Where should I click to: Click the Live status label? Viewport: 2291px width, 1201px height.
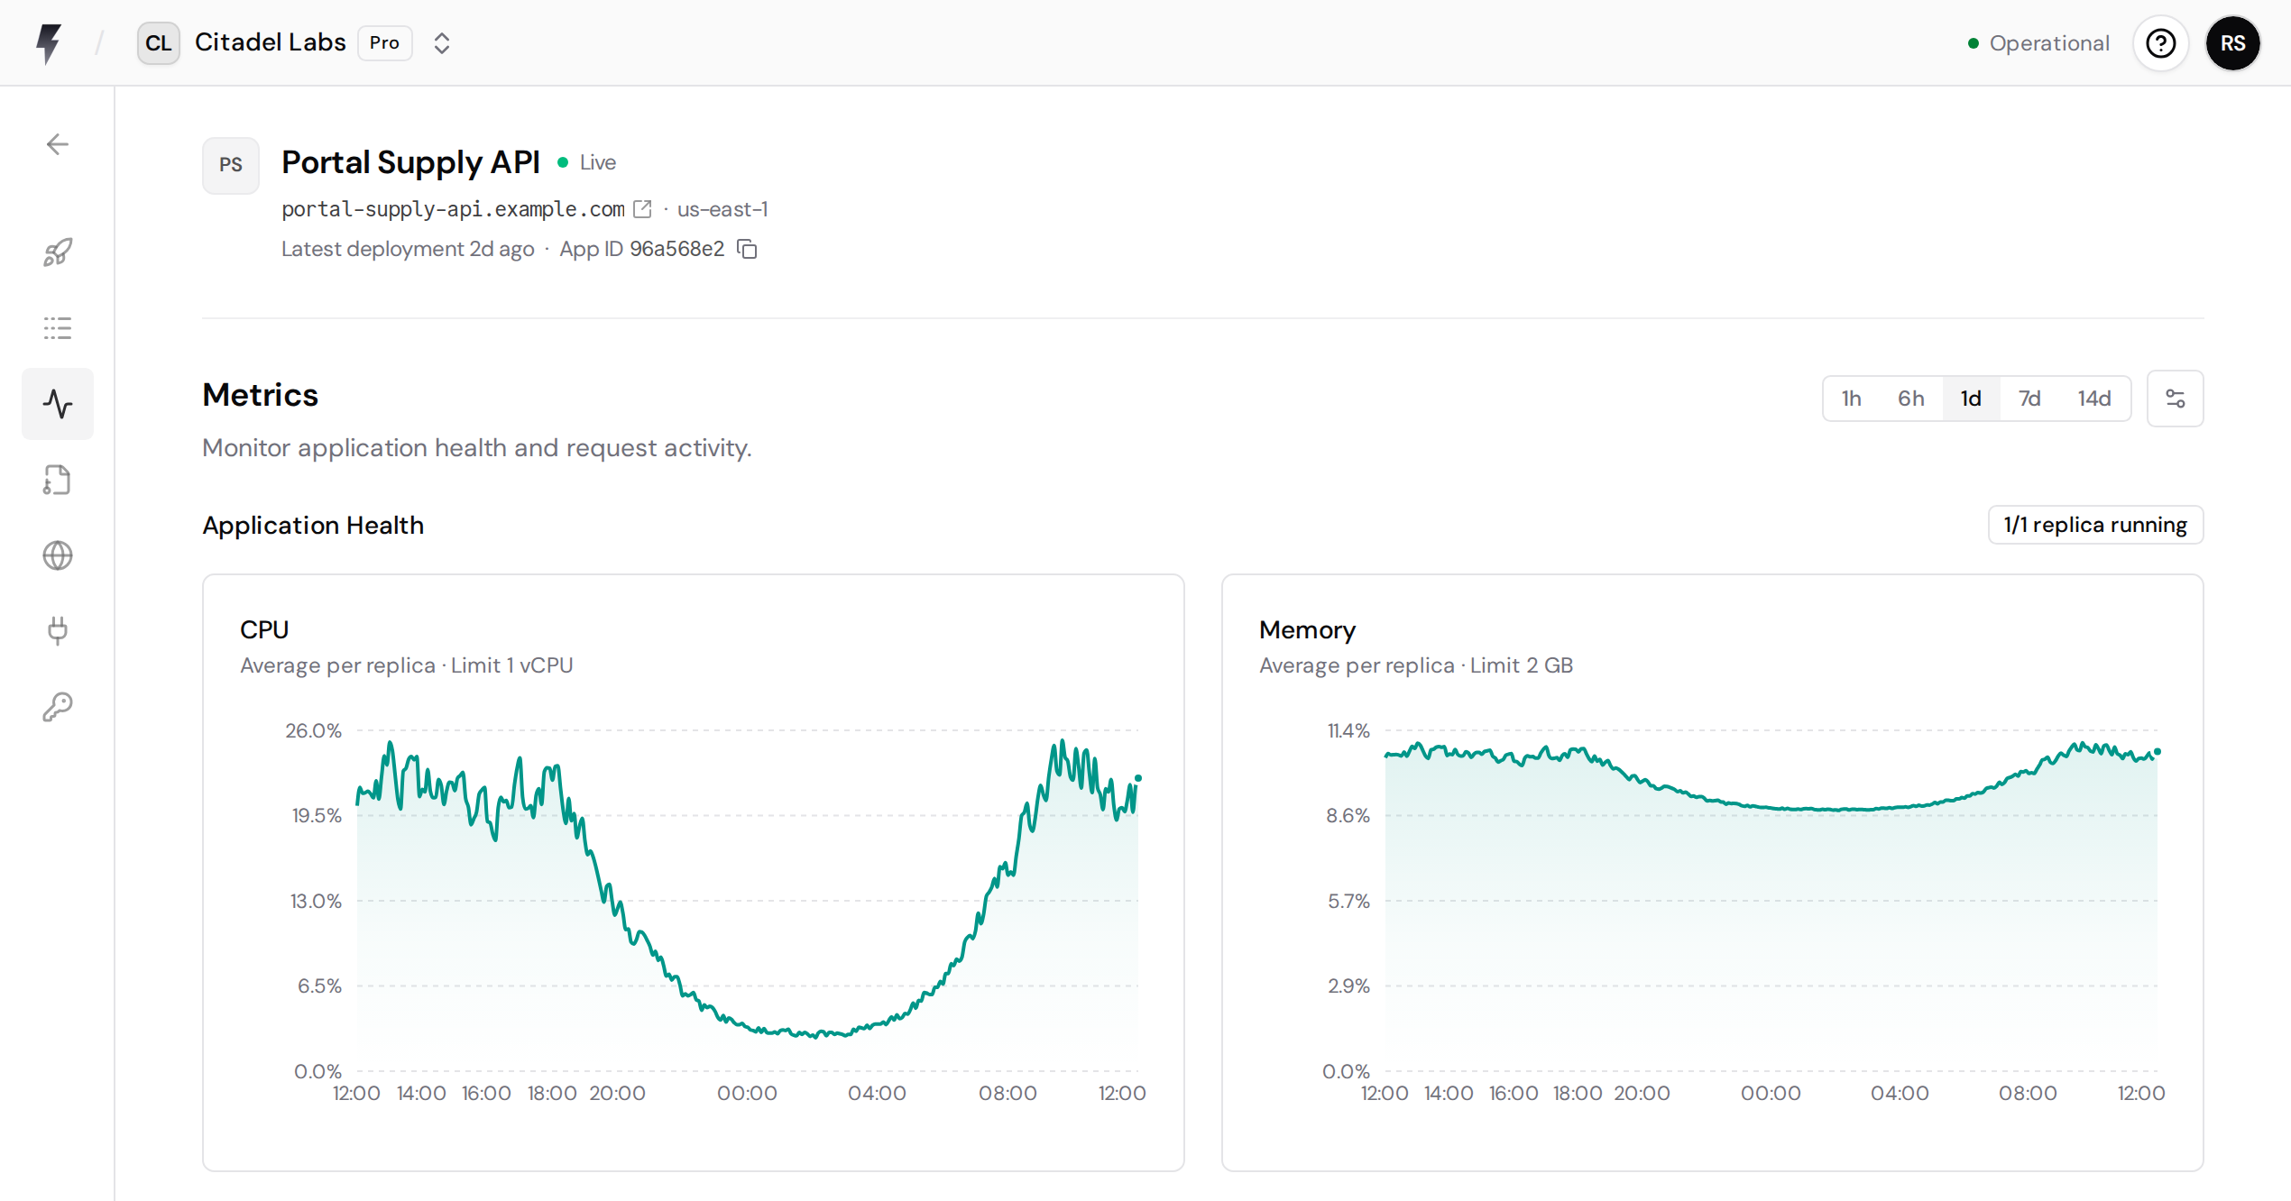[597, 162]
